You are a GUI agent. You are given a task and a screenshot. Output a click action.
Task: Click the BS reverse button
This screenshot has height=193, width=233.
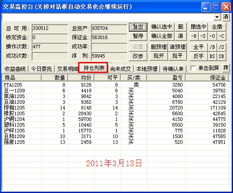pos(212,56)
